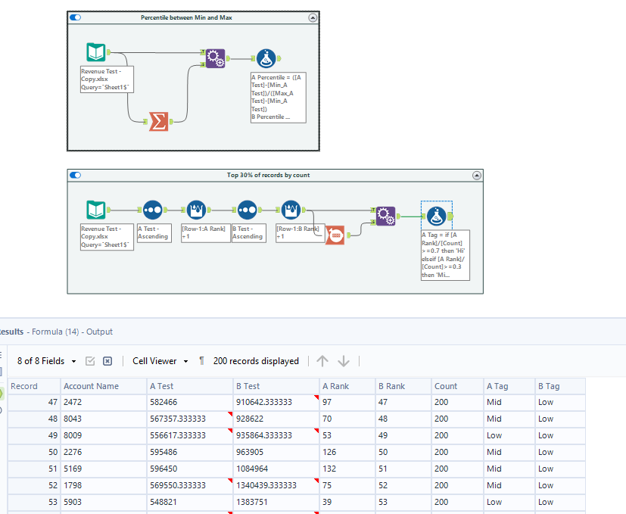Select the disabled red Browse tool
This screenshot has width=626, height=514.
coord(335,235)
